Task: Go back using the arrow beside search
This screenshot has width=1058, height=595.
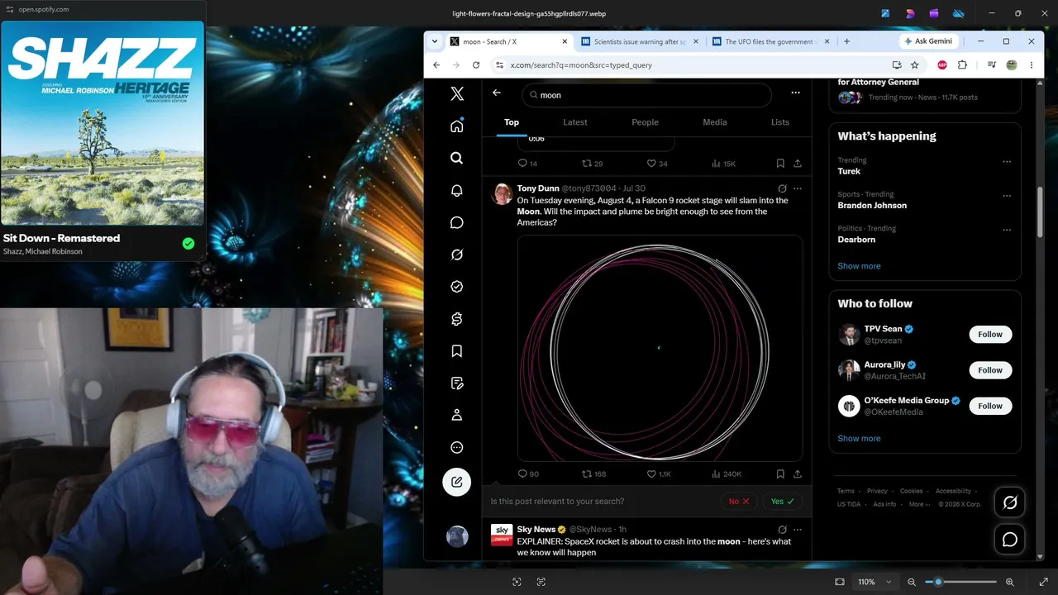Action: pos(497,93)
